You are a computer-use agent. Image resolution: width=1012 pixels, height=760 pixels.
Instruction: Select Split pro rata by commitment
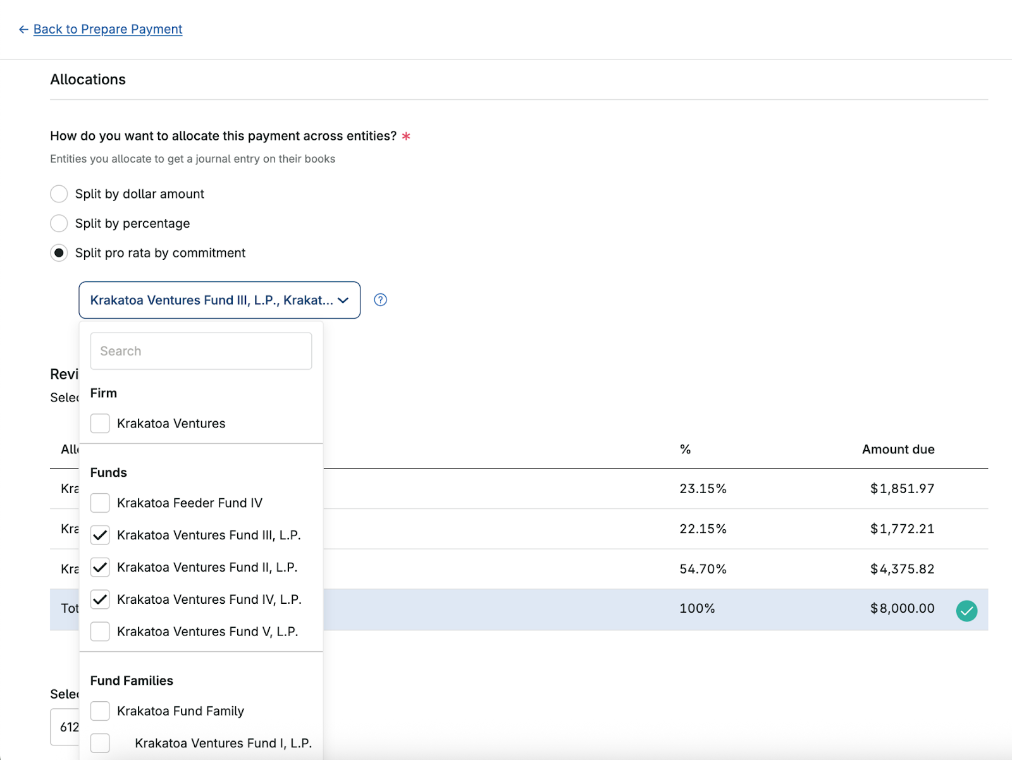coord(59,252)
